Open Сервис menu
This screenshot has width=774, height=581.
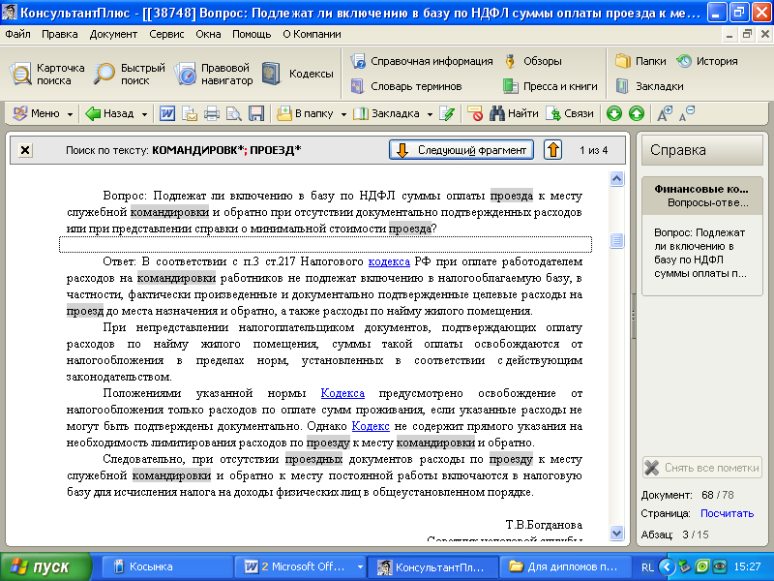tap(166, 34)
